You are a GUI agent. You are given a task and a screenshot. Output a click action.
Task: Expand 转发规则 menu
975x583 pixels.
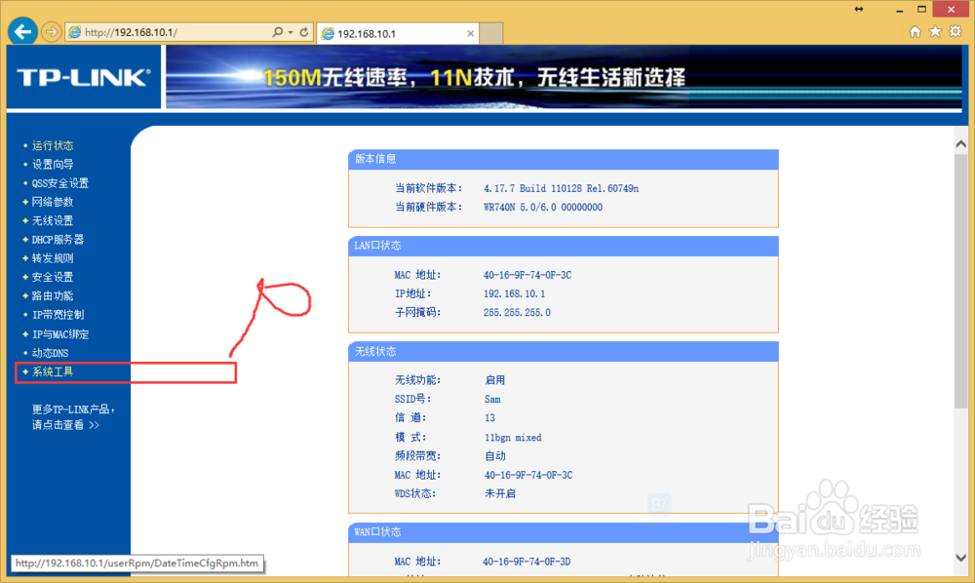pos(53,258)
